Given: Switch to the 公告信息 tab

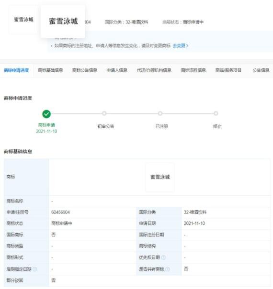Looking at the screenshot, I should pos(261,70).
